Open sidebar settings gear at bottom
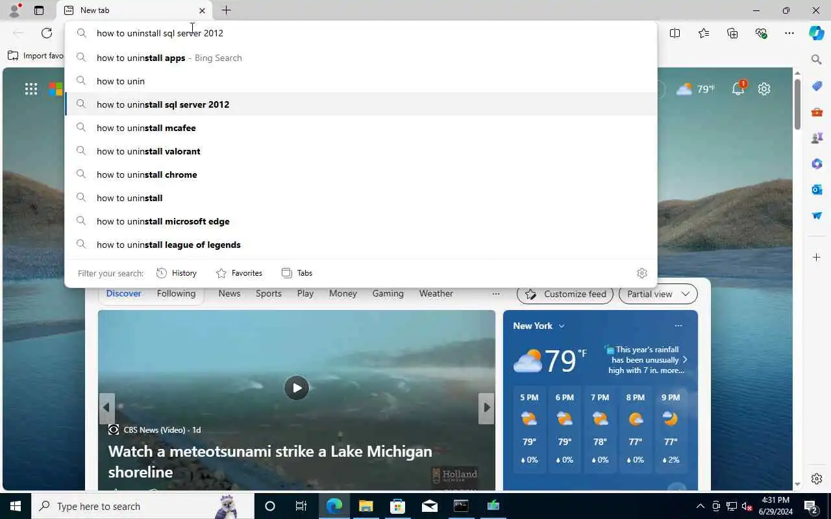831x519 pixels. tap(817, 479)
